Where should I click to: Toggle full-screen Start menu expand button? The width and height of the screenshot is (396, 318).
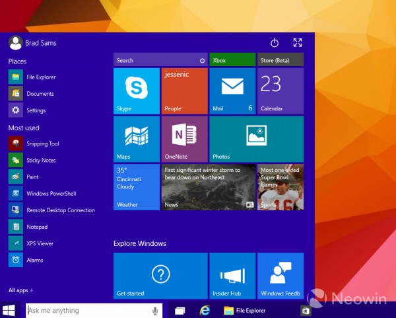(297, 43)
